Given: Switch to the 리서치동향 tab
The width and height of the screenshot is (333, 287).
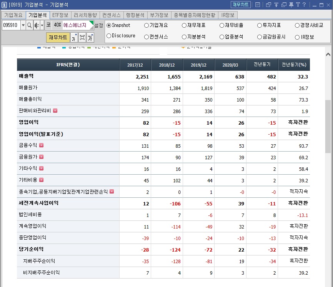Looking at the screenshot, I should [85, 15].
